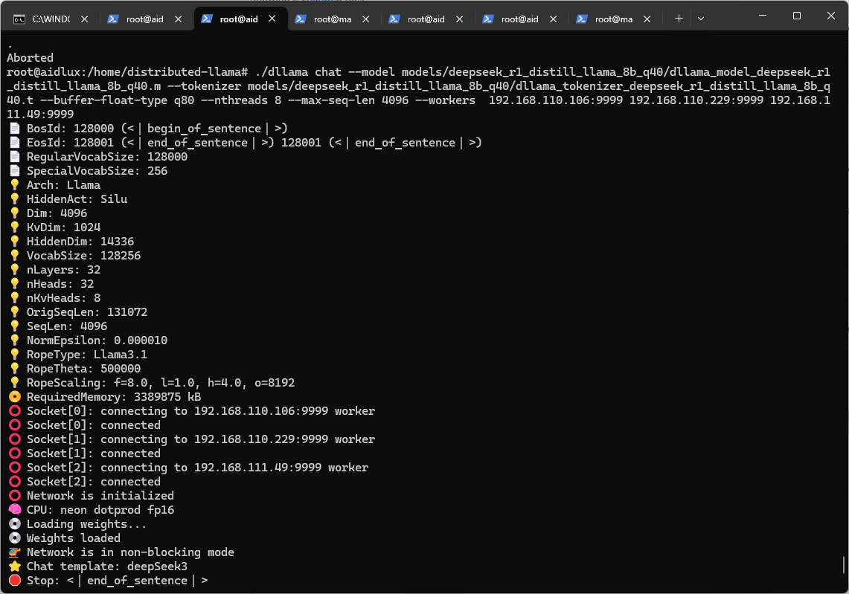Open a new terminal tab

click(679, 19)
